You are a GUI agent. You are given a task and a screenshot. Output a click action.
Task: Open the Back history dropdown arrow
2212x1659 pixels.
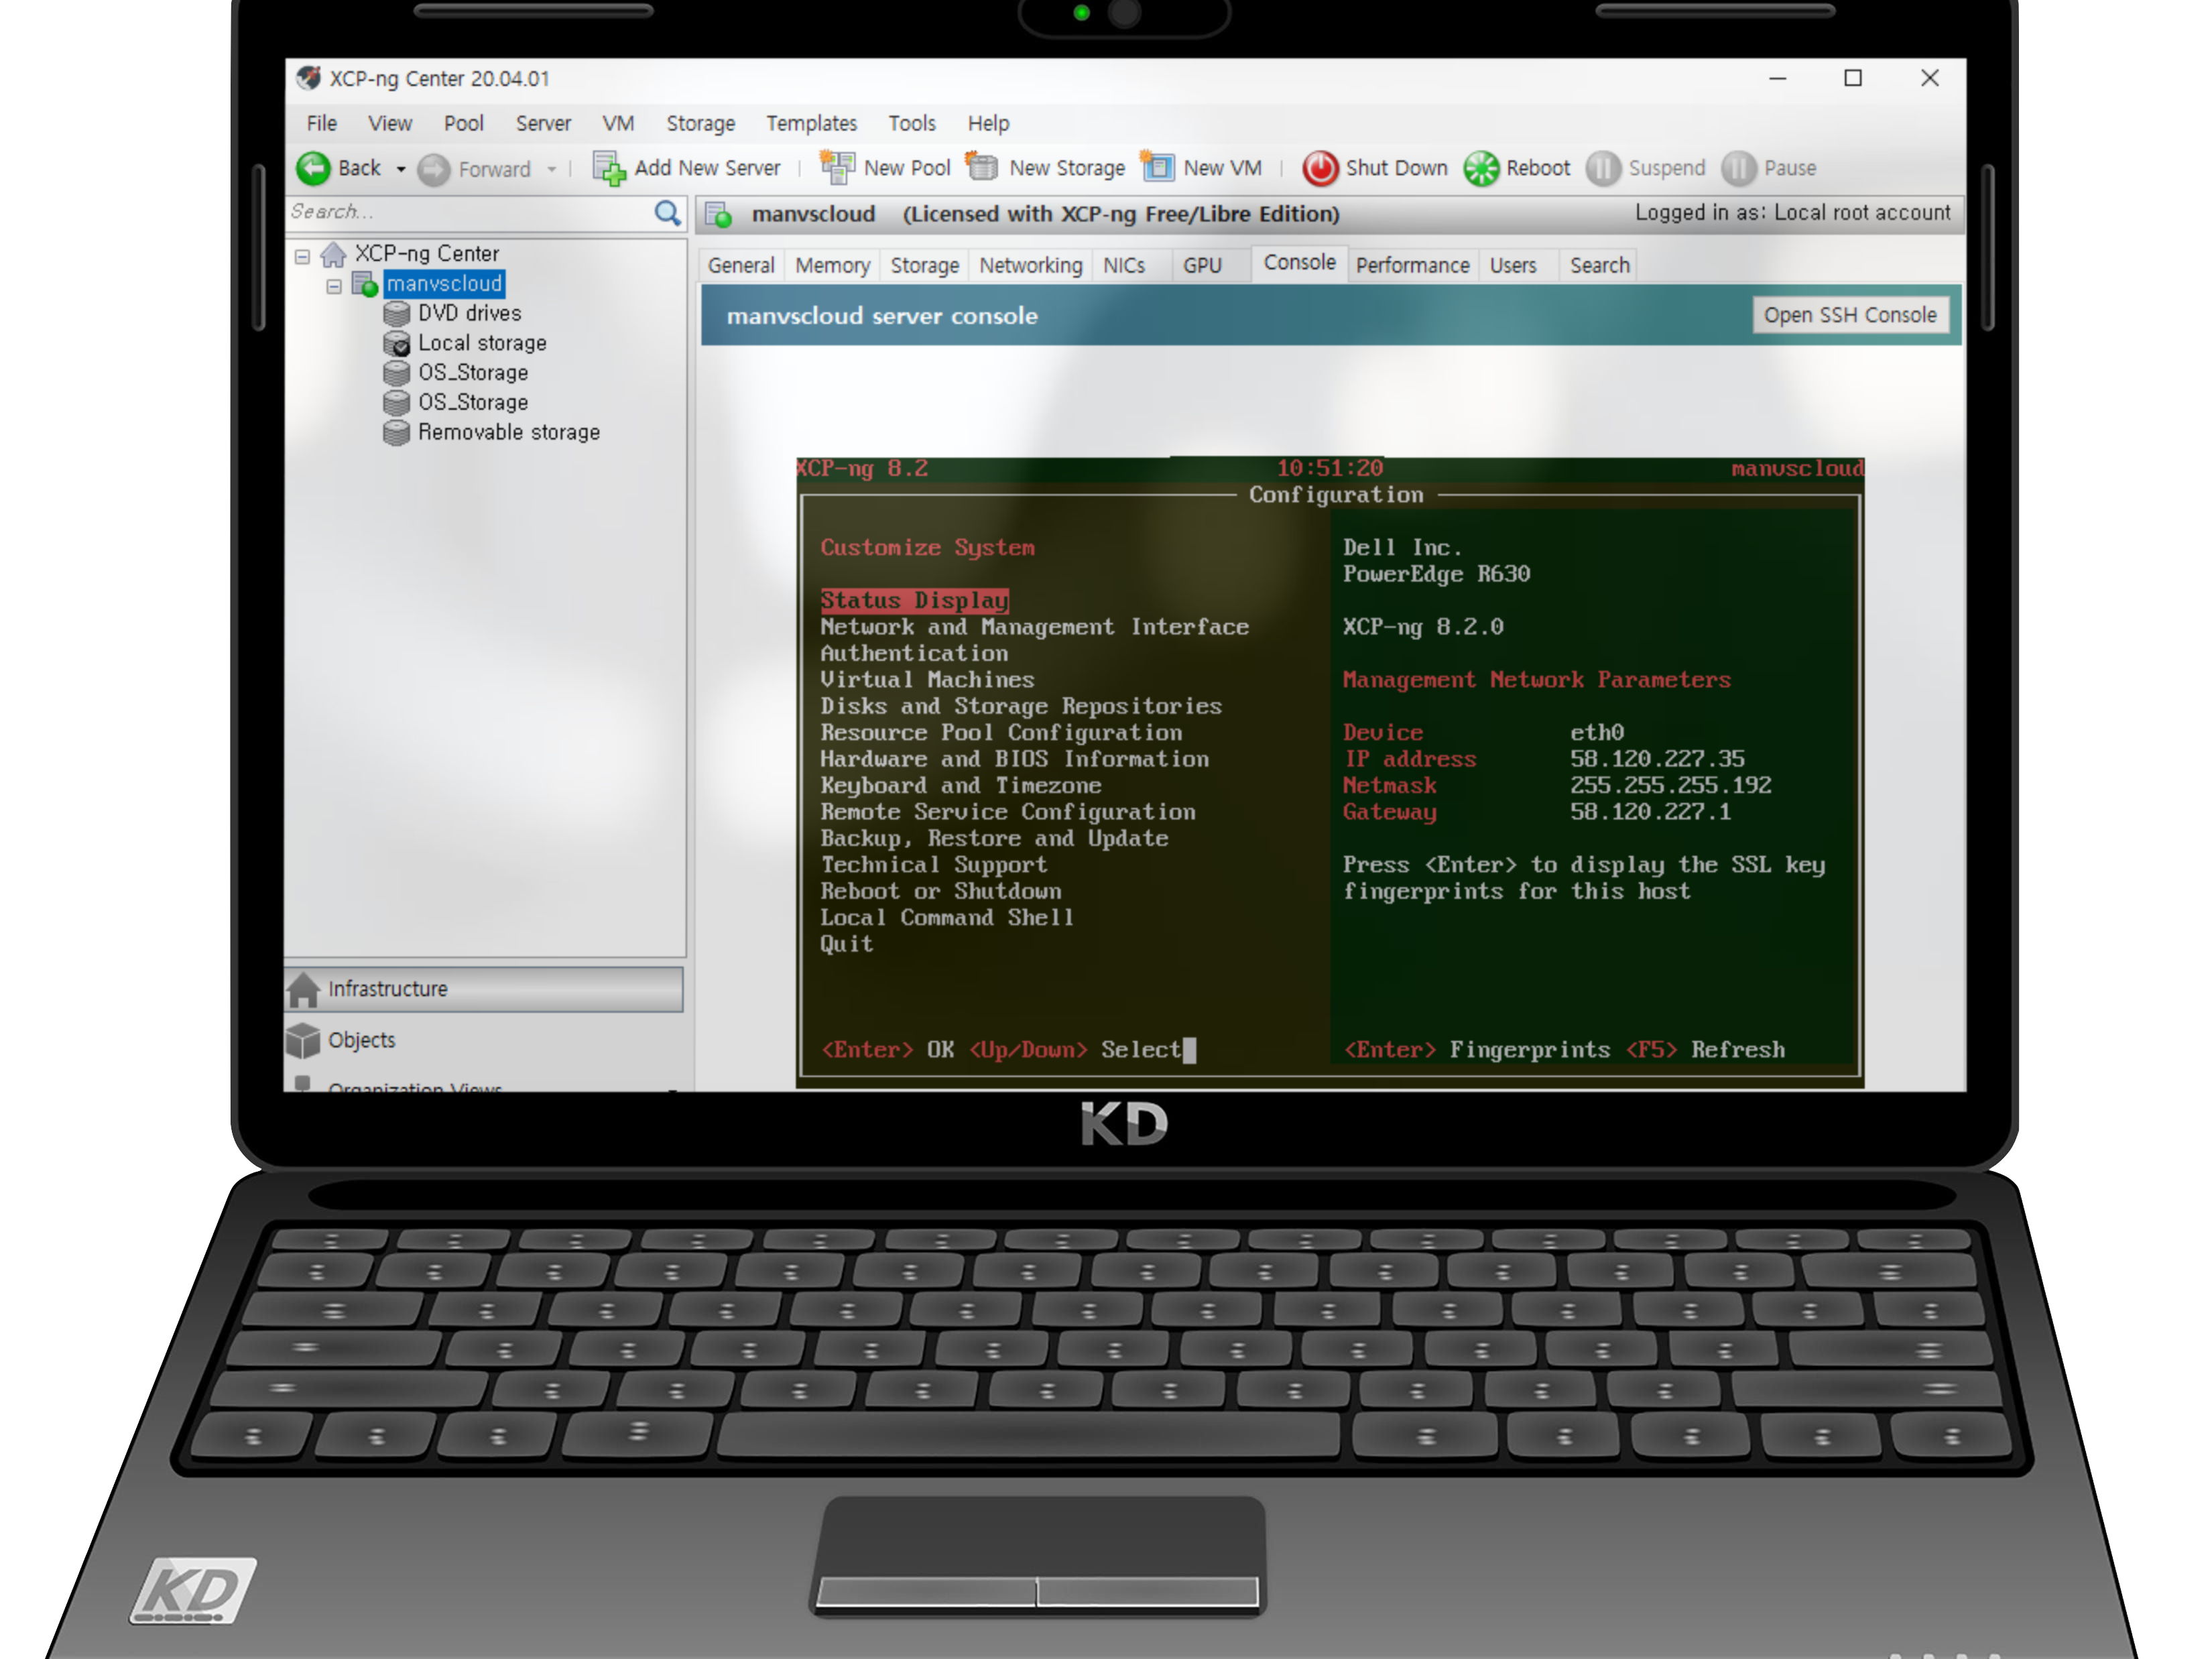pos(401,169)
